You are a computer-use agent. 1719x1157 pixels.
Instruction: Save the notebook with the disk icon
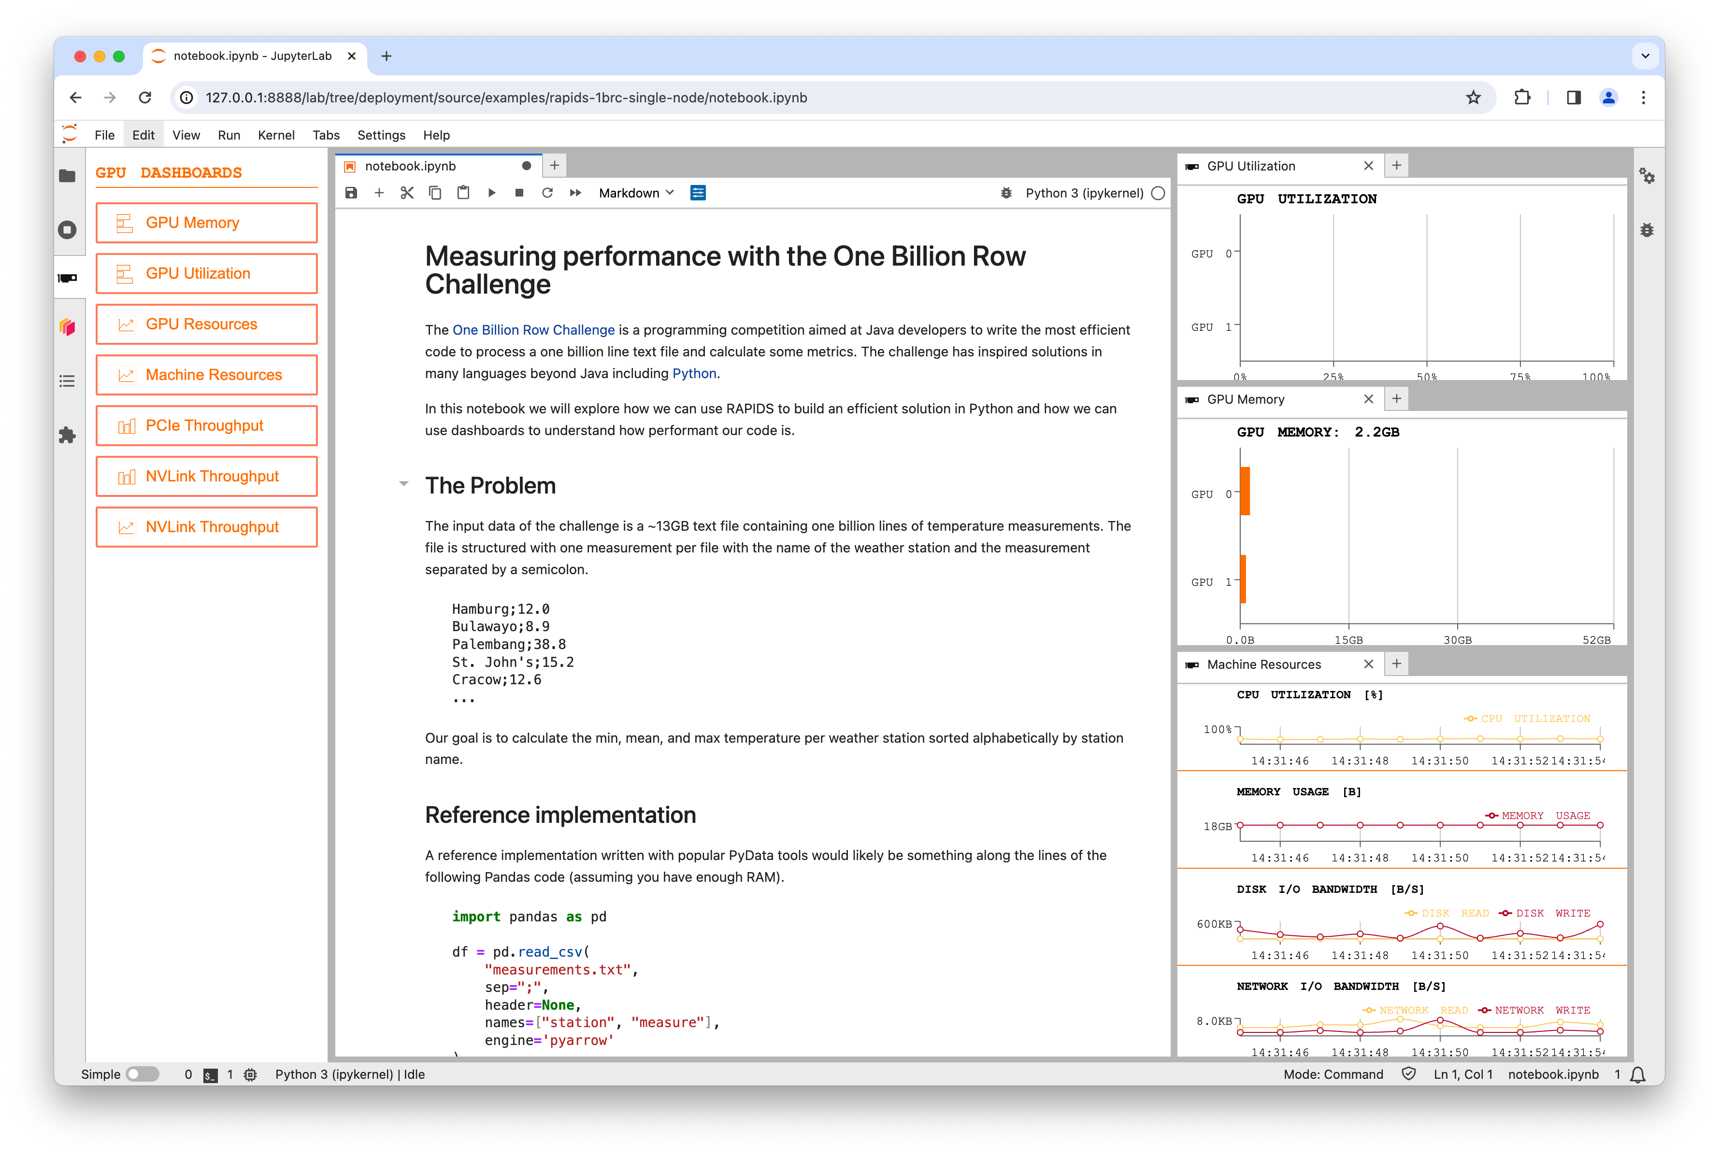pyautogui.click(x=351, y=193)
